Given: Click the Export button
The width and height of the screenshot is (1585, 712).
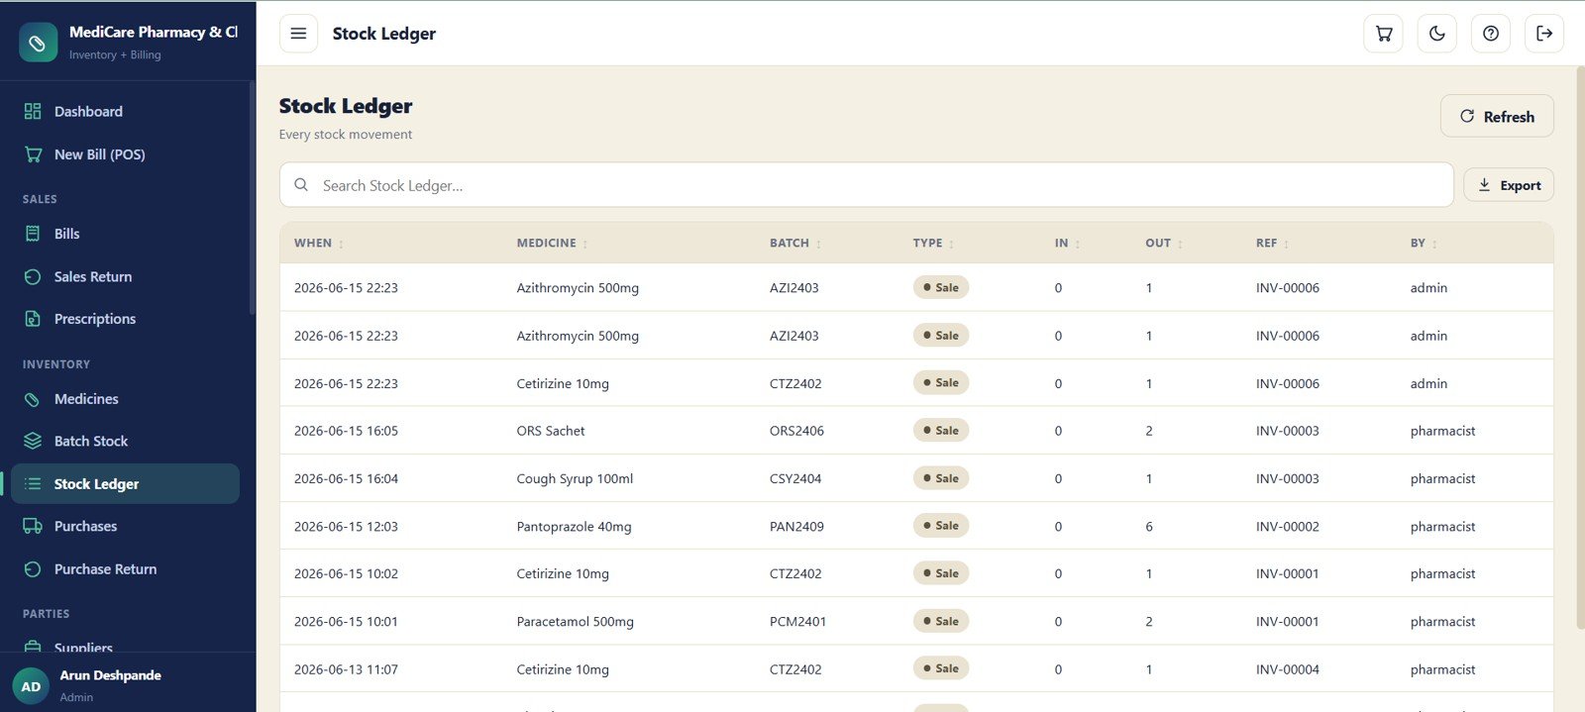Looking at the screenshot, I should click(x=1509, y=185).
